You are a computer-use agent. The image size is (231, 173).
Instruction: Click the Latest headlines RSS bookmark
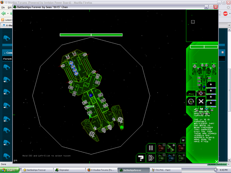(x=7, y=20)
